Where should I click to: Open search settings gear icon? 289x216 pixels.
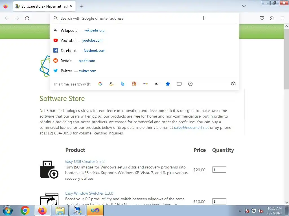[x=233, y=84]
